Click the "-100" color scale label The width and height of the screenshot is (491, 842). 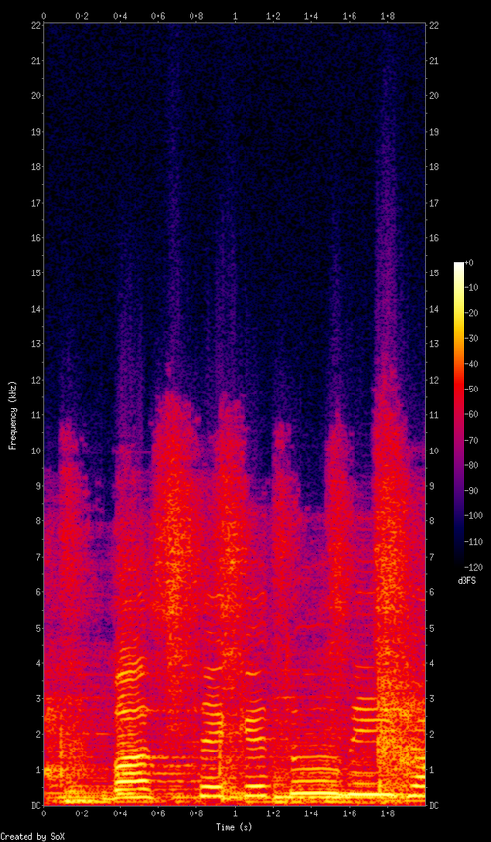click(475, 516)
